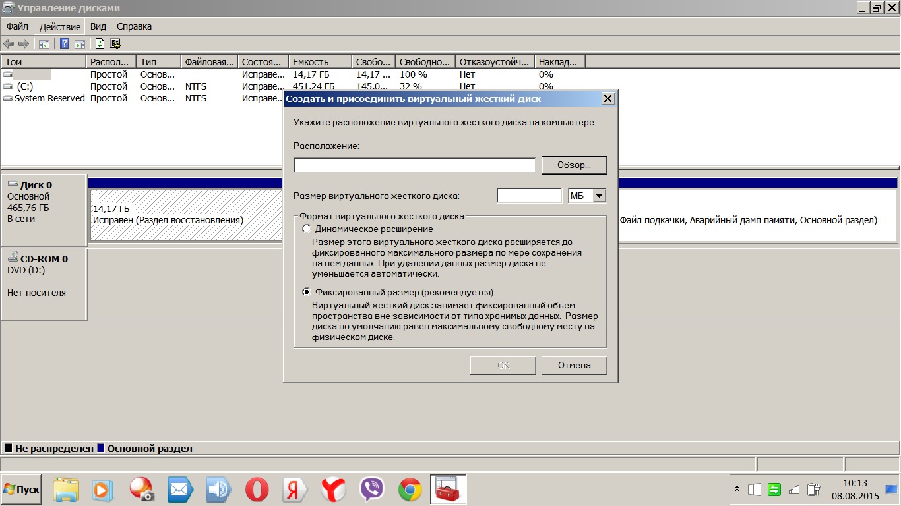Screen dimensions: 901x506
Task: Click the Накланд... column header
Action: [559, 62]
